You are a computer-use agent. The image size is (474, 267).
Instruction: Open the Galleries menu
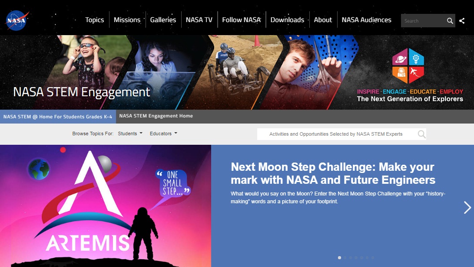163,20
